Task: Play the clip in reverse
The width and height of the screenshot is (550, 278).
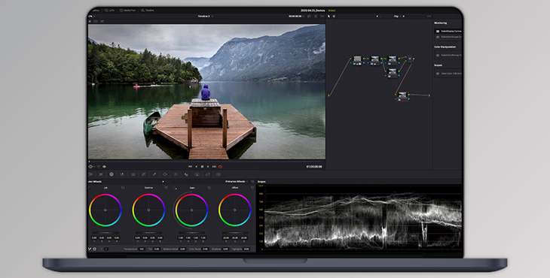Action: (x=197, y=167)
